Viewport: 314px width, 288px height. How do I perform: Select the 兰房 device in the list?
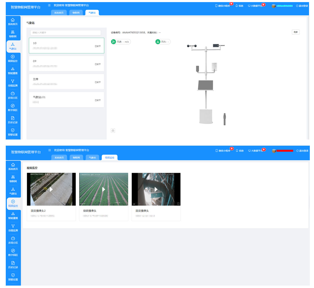[x=66, y=81]
